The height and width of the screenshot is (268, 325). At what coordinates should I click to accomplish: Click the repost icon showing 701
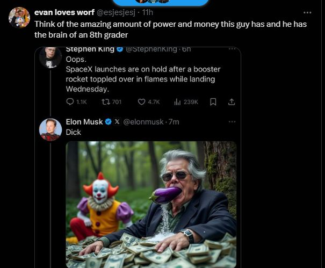click(106, 102)
